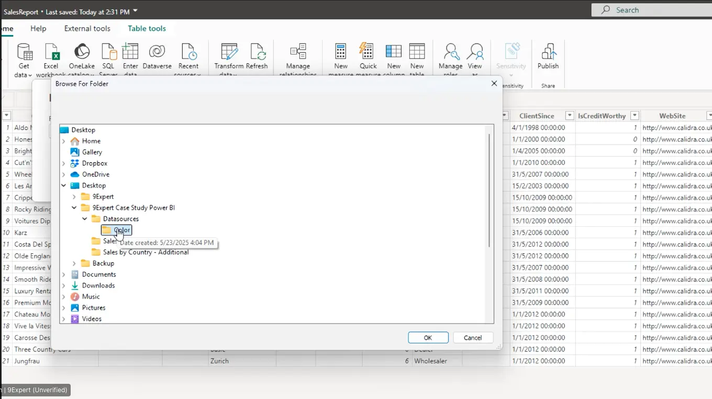Expand the Dropbox tree node
This screenshot has width=712, height=399.
64,163
